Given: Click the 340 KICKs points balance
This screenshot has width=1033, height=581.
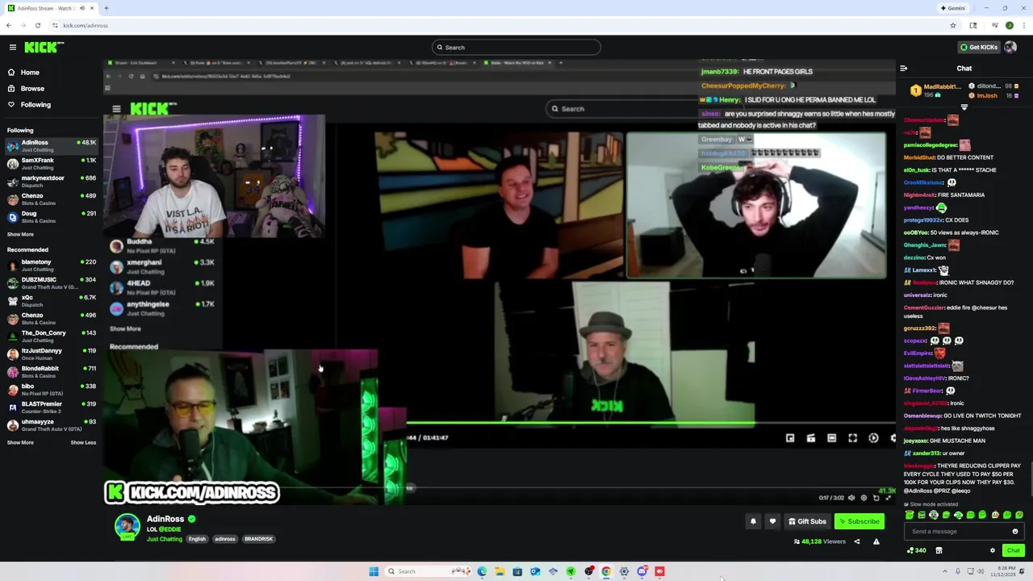Looking at the screenshot, I should [917, 551].
